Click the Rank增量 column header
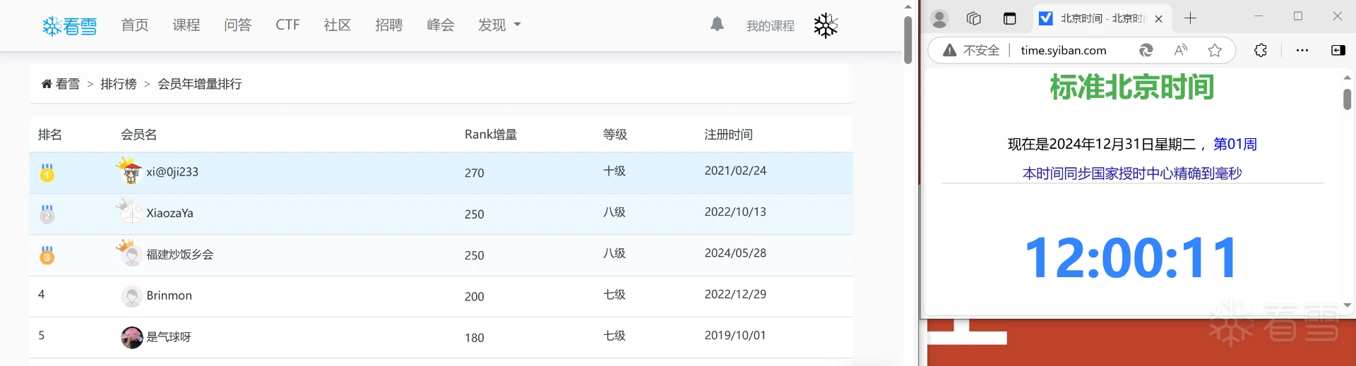Screen dimensions: 1356x366 point(491,134)
